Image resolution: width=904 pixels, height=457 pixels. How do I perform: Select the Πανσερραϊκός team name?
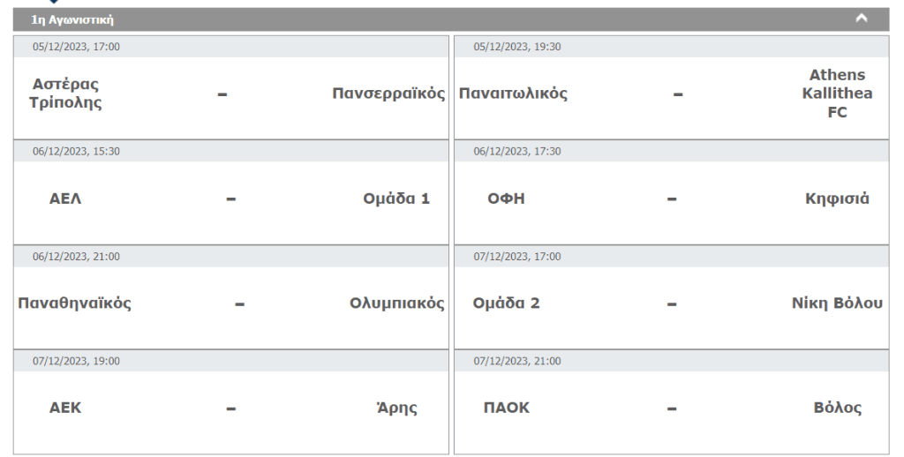[x=388, y=94]
